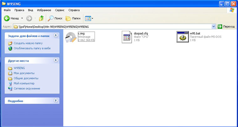
Task: Open the Сервис menu
Action: point(59,10)
